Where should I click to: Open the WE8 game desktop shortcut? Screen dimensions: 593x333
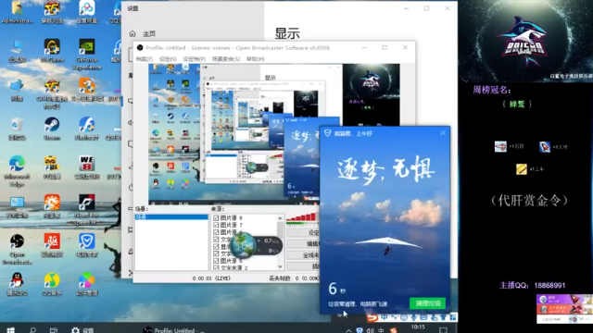click(86, 167)
